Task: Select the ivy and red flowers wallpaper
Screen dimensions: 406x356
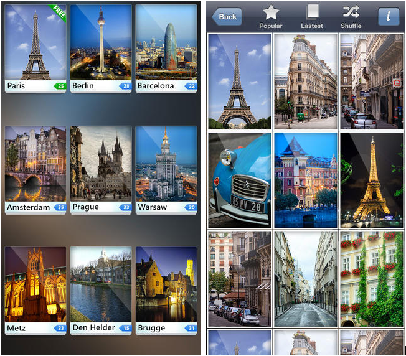Action: tap(372, 279)
